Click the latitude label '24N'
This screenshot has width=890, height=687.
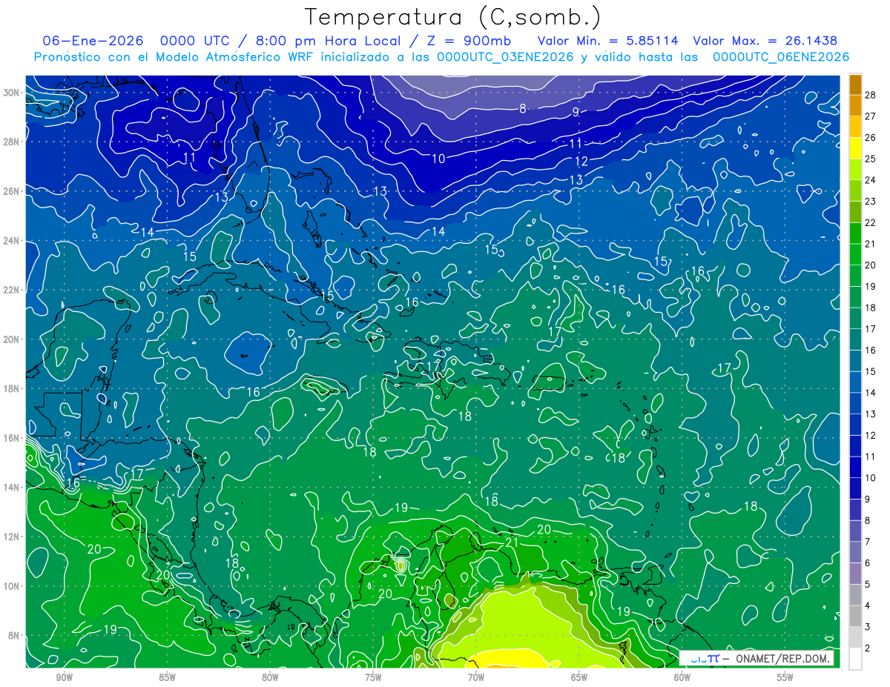tap(13, 241)
